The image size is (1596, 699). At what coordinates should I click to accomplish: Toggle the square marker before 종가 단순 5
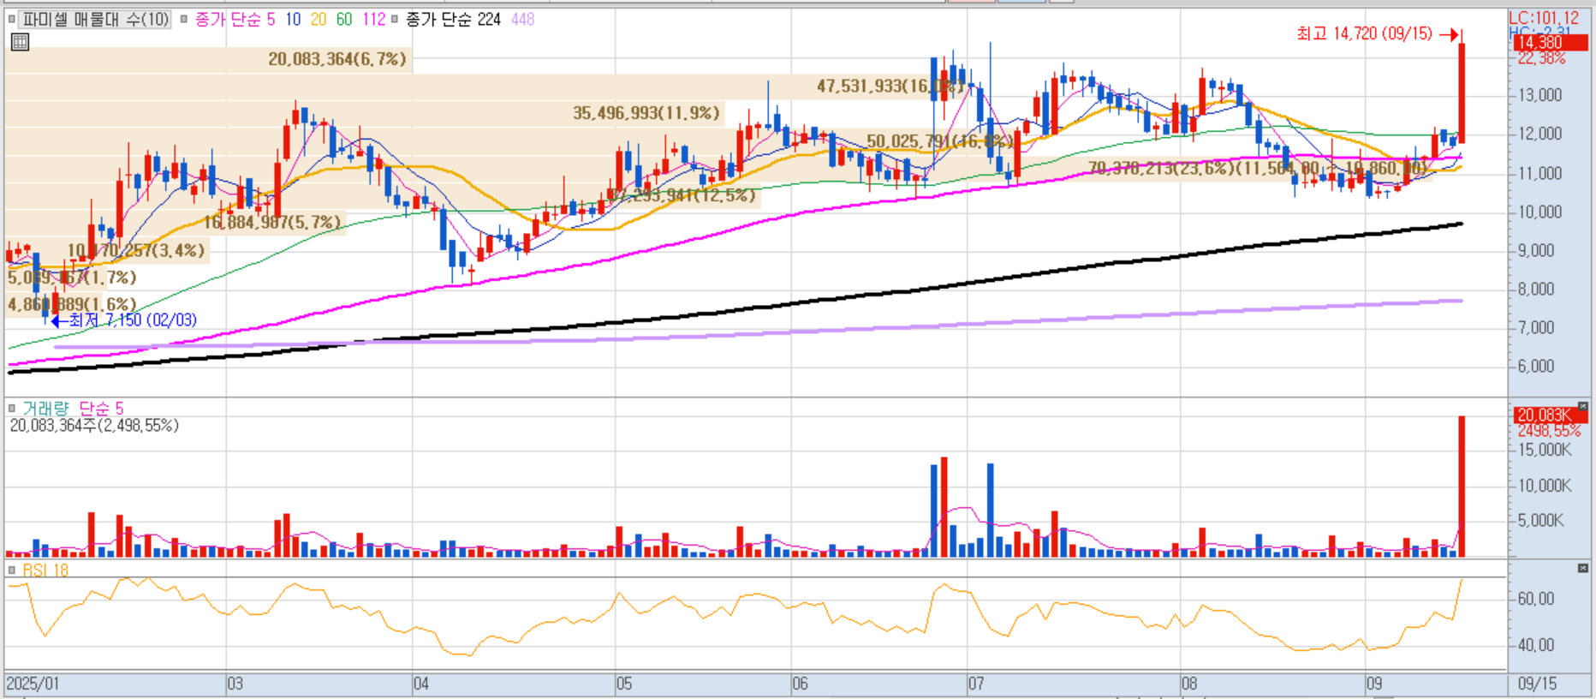click(x=184, y=19)
